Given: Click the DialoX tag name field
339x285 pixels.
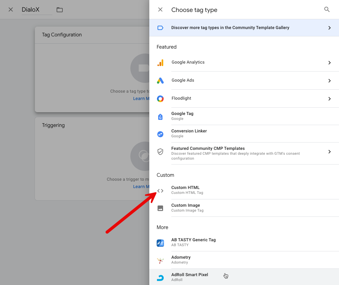Looking at the screenshot, I should pyautogui.click(x=37, y=10).
